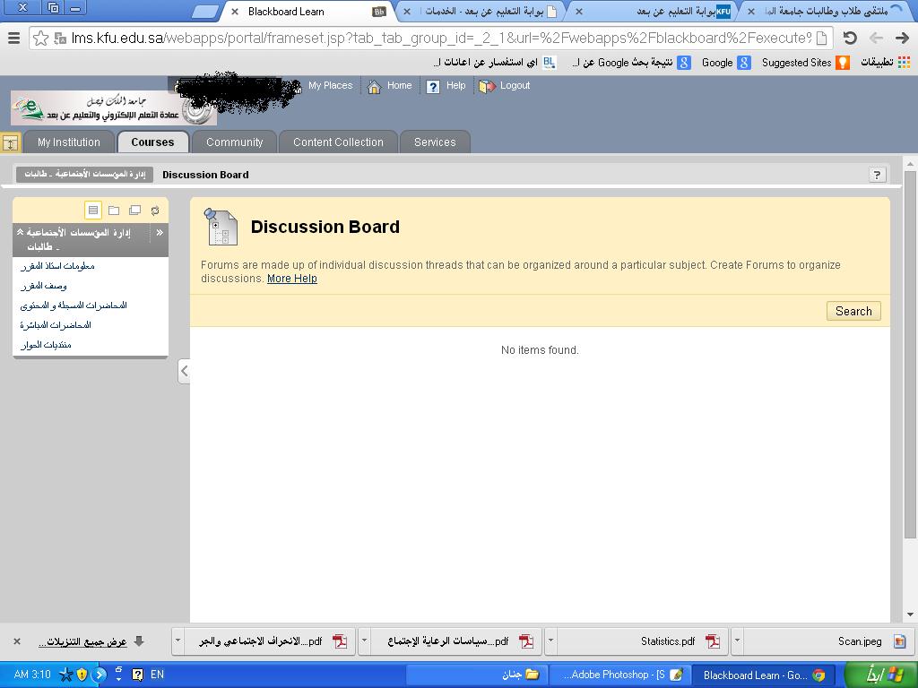Open سياسات الرعاية pdf options arrow
This screenshot has width=918, height=688.
coord(364,641)
